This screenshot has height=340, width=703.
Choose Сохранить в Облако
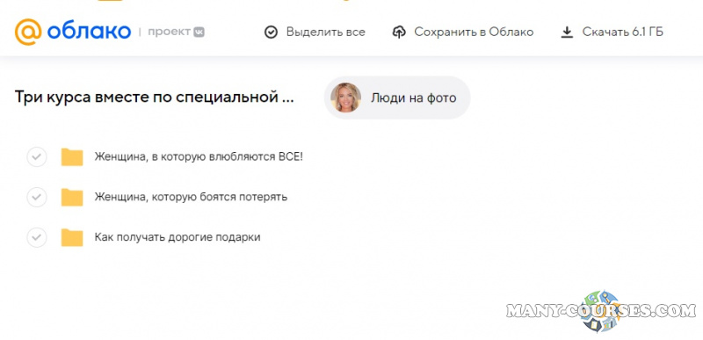(463, 33)
